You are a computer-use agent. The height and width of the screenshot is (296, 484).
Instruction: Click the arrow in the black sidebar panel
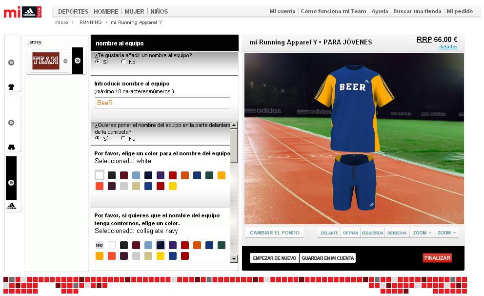tap(11, 183)
